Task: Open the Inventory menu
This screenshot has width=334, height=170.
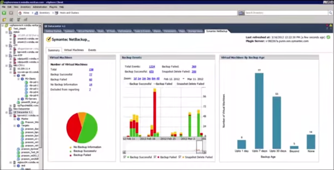Action: tap(25, 7)
